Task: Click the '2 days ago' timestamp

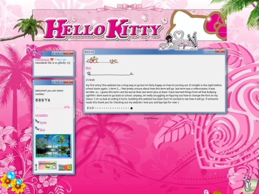Action: 60,59
